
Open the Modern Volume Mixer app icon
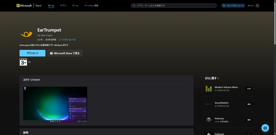(208, 89)
